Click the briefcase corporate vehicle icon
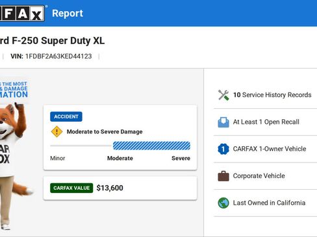317x237 pixels. click(x=223, y=176)
